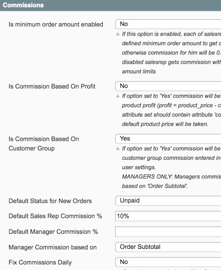221x270 pixels.
Task: Click the 'Fix Commissions Daily' label
Action: coord(40,262)
